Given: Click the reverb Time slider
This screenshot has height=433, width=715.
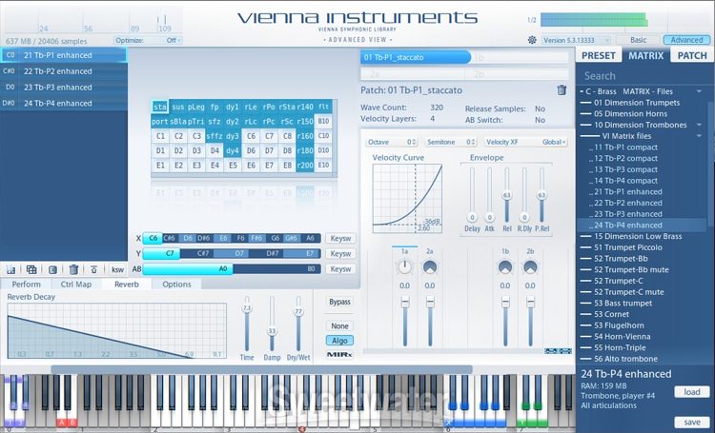Looking at the screenshot, I should coord(247,325).
